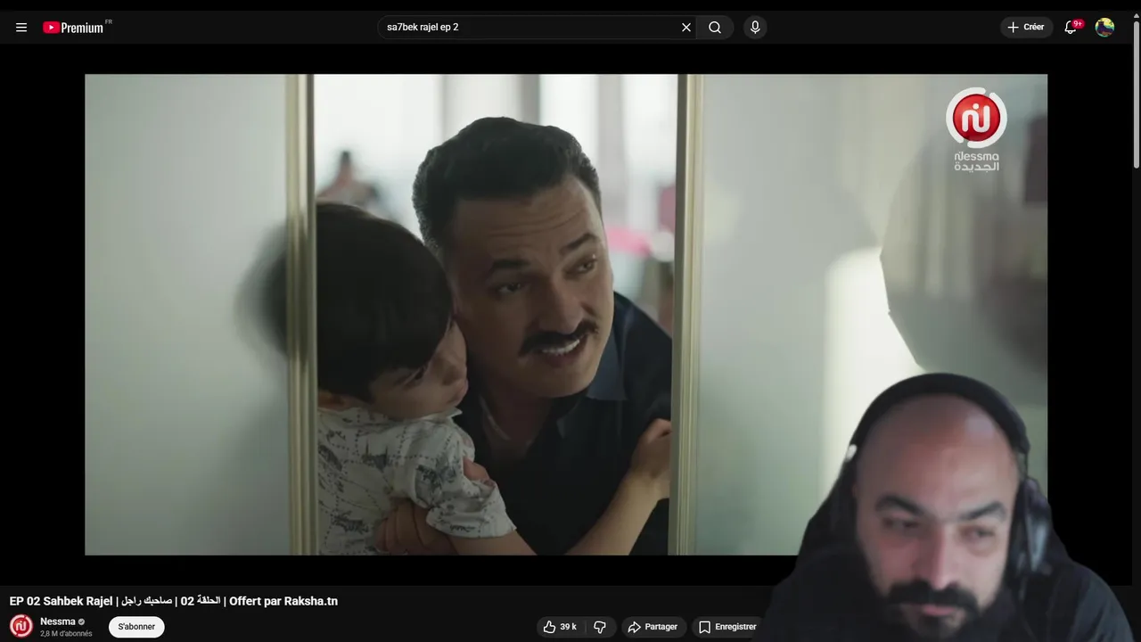
Task: Open the hamburger guide menu
Action: coord(21,28)
